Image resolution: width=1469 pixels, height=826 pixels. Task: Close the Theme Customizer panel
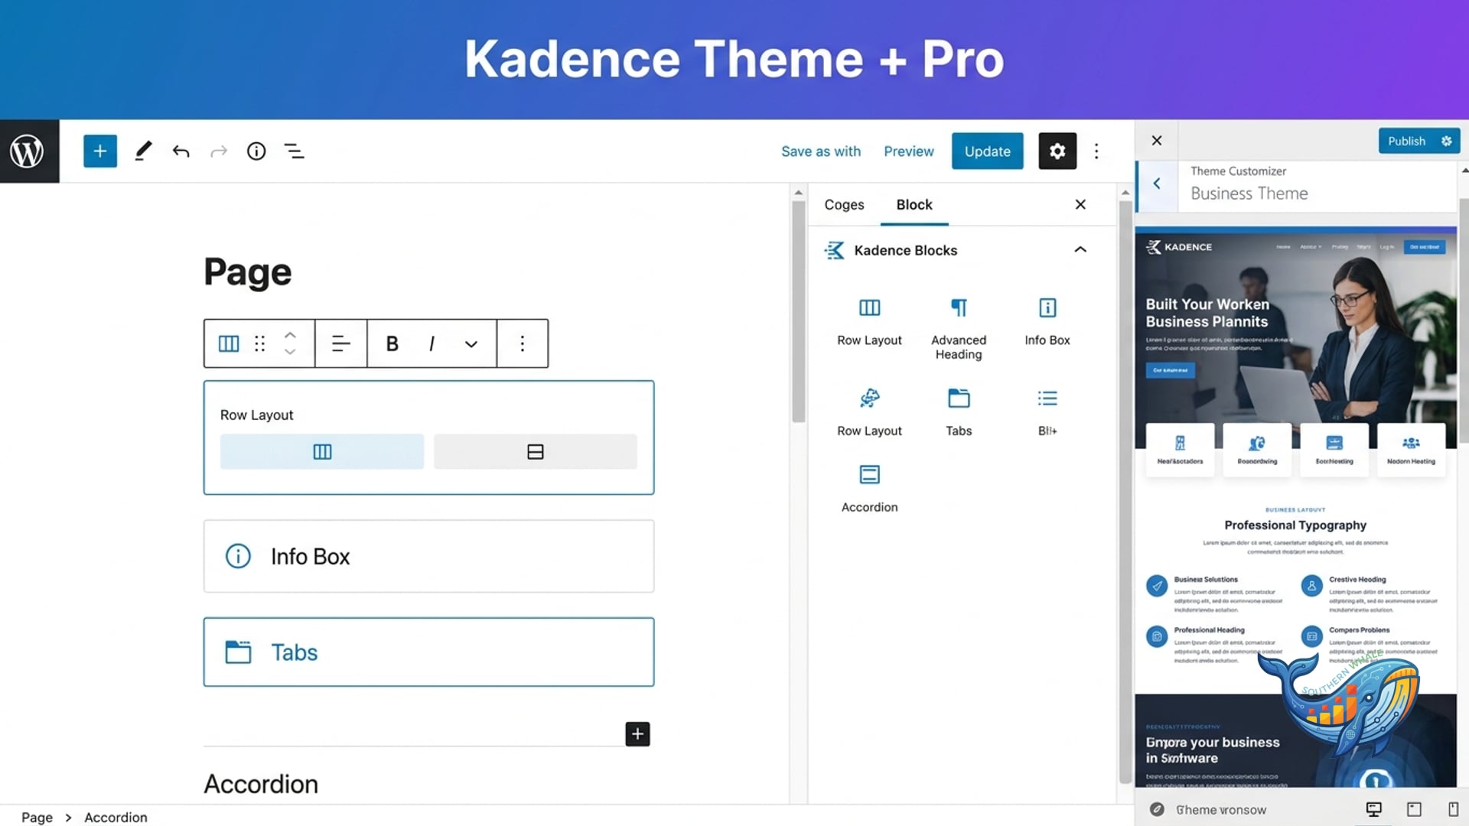1157,140
